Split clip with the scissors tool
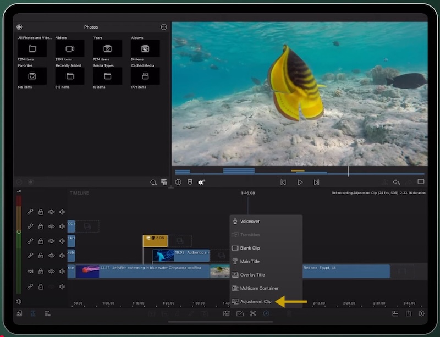Viewport: 440px width, 337px height. 253,313
